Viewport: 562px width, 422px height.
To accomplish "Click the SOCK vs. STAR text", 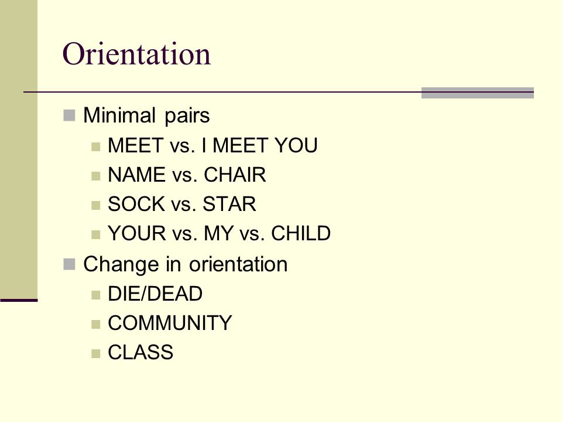I will click(181, 204).
